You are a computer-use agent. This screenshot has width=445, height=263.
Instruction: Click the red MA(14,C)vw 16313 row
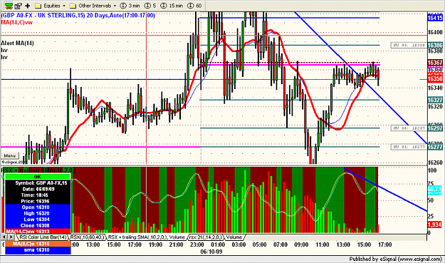pos(38,231)
